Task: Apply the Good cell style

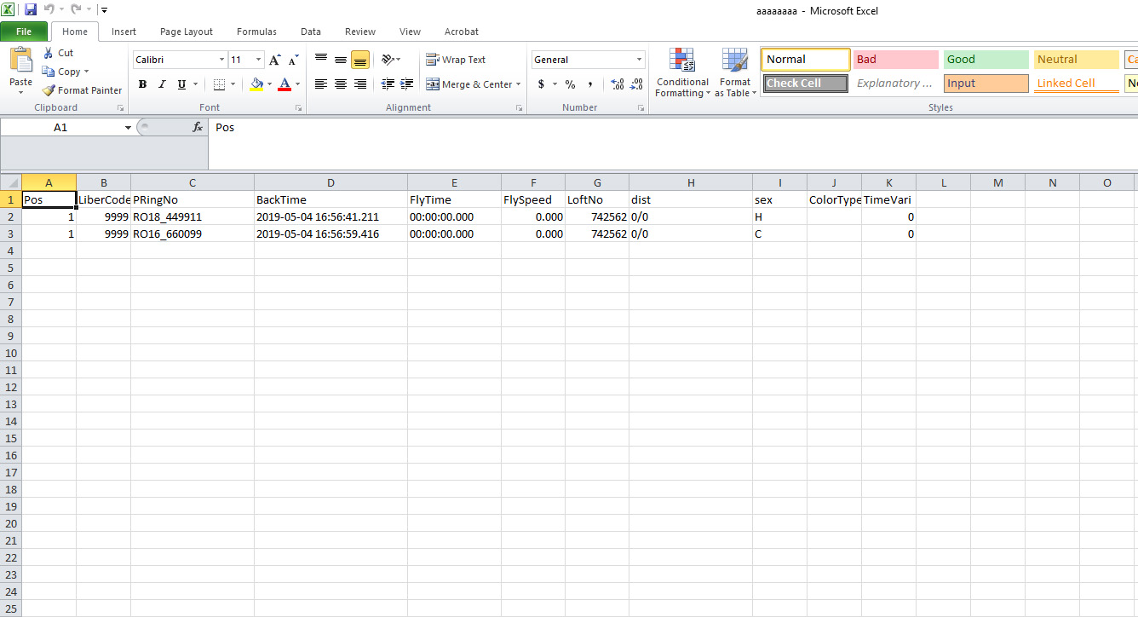Action: tap(986, 60)
